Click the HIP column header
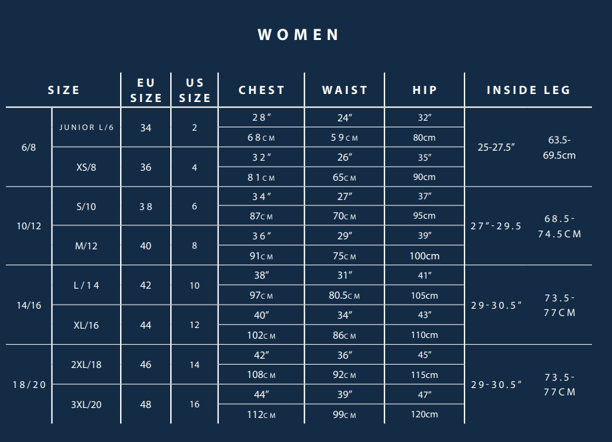The height and width of the screenshot is (442, 612). point(424,91)
